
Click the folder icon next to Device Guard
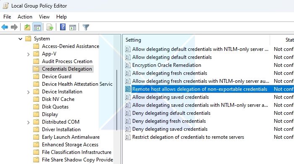(x=36, y=77)
